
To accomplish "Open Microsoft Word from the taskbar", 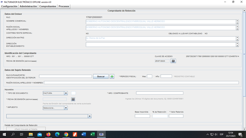I will [x=84, y=134].
